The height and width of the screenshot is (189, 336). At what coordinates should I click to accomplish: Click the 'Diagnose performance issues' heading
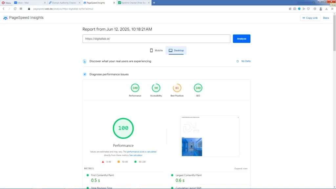coord(109,74)
